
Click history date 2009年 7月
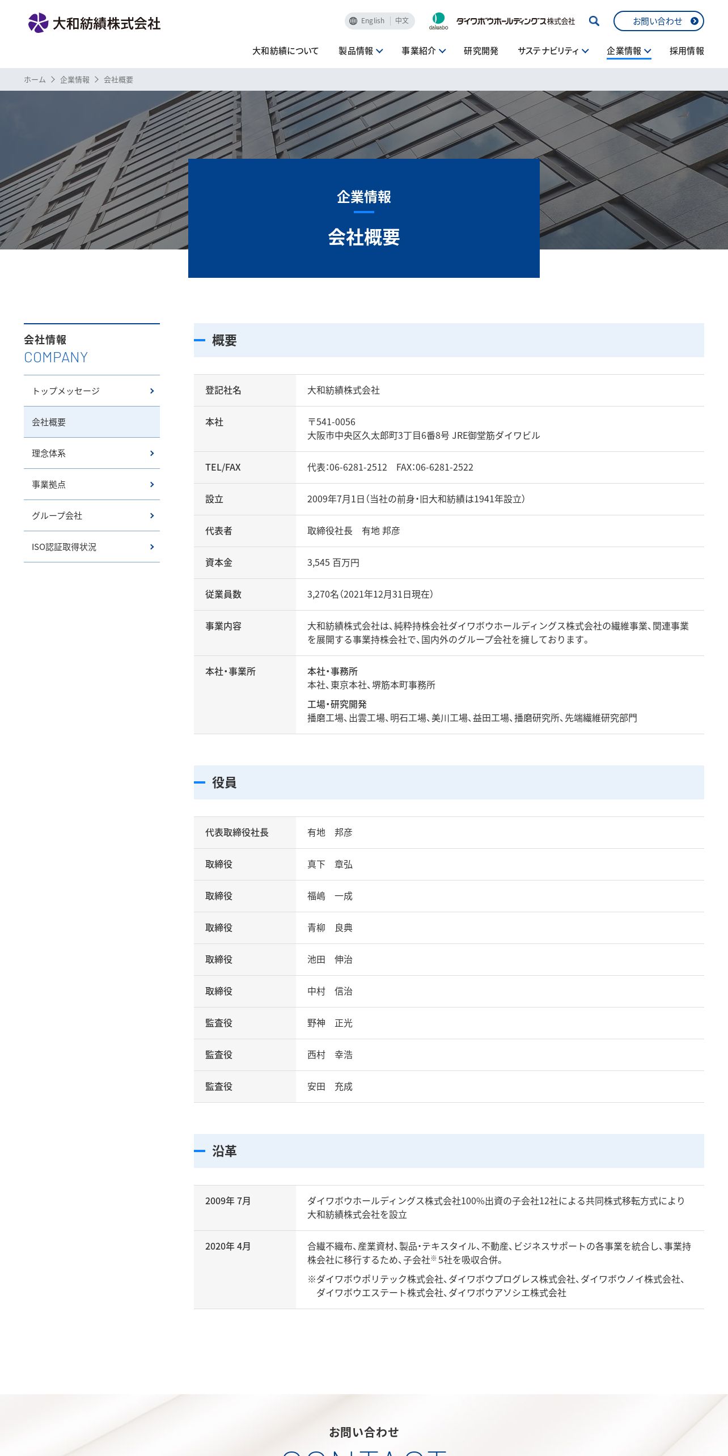228,1201
